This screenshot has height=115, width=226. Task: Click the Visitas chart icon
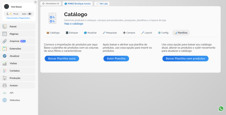(x=5, y=63)
